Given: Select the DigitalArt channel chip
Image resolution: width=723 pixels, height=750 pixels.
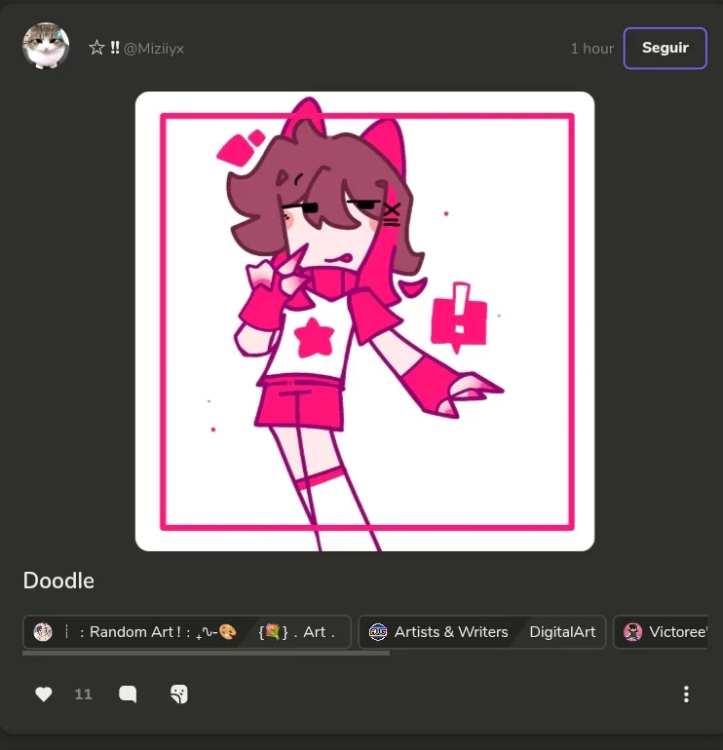Looking at the screenshot, I should [562, 632].
